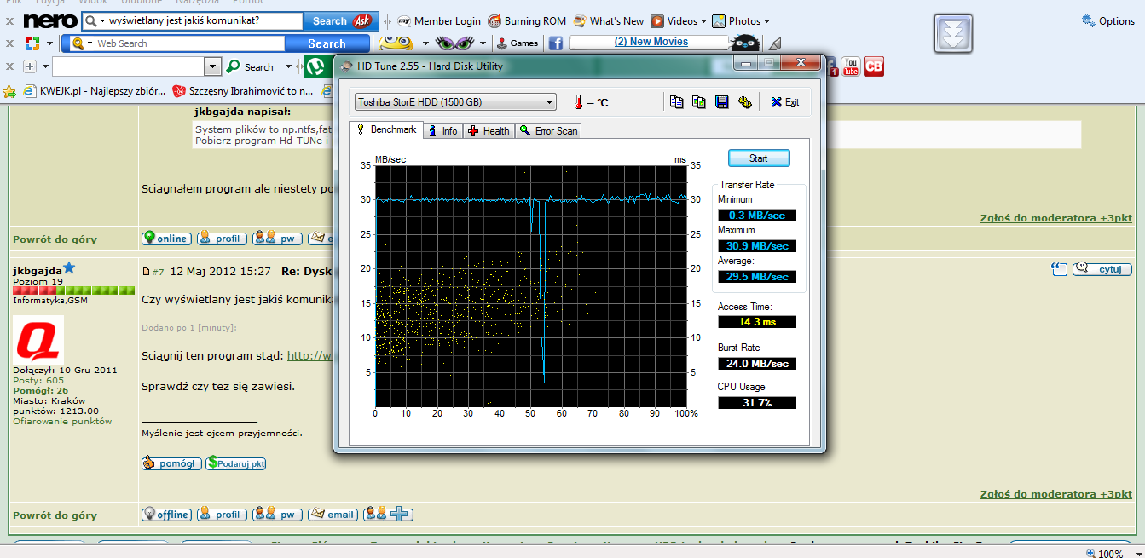The width and height of the screenshot is (1145, 558).
Task: Click the green uTorrent toolbar icon
Action: (318, 66)
